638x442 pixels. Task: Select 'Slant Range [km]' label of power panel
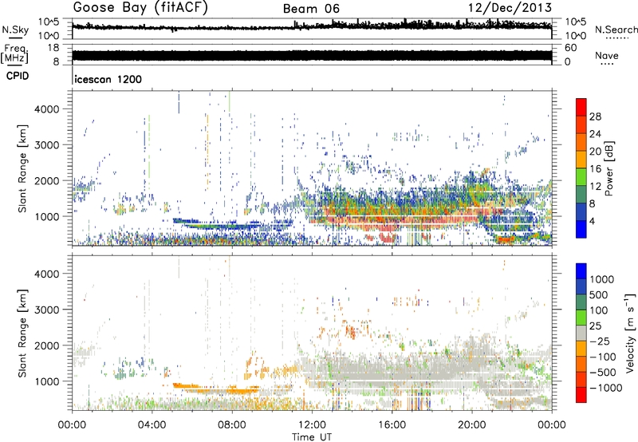22,169
